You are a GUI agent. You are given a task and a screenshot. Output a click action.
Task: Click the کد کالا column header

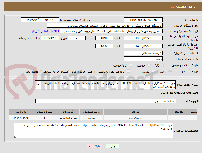pyautogui.click(x=179, y=112)
